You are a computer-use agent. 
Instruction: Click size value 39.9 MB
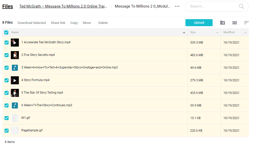coord(196,105)
